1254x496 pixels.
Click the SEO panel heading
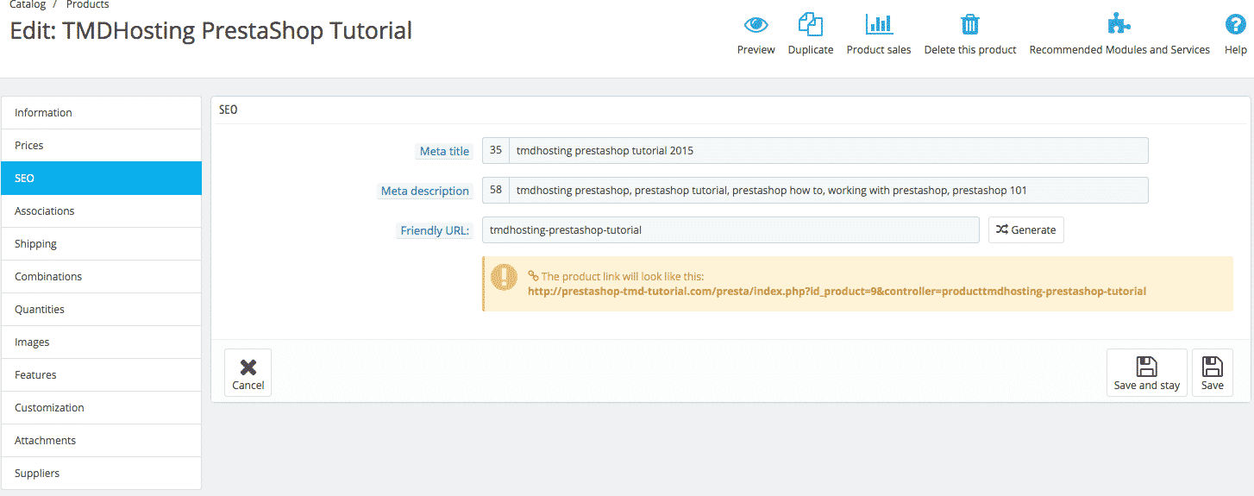(x=228, y=110)
